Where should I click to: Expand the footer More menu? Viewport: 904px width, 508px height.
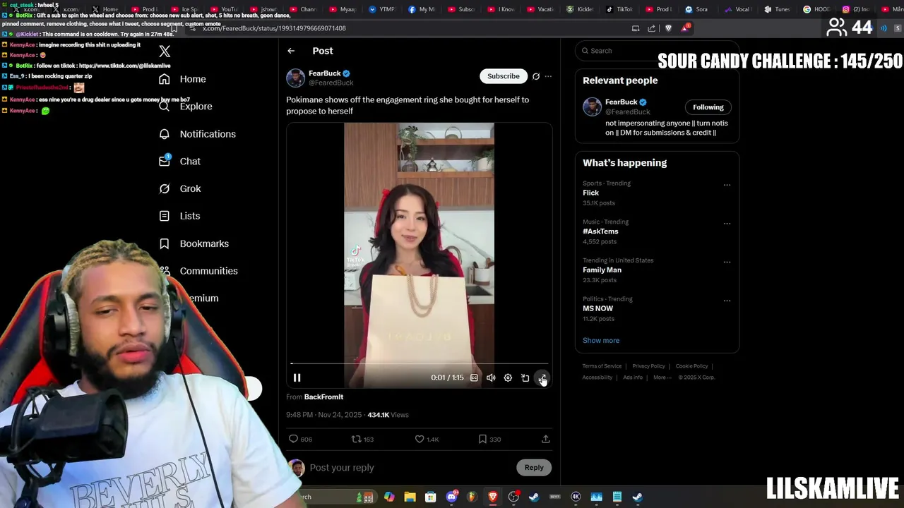click(660, 377)
